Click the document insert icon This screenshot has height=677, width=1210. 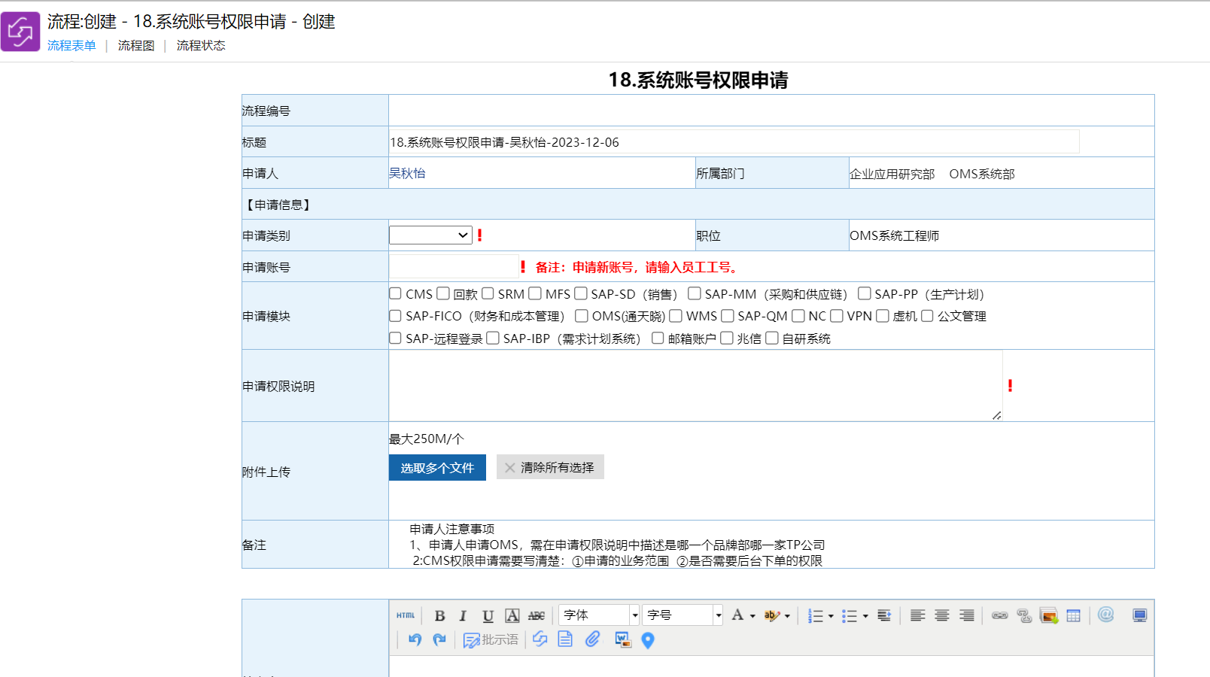click(x=565, y=639)
